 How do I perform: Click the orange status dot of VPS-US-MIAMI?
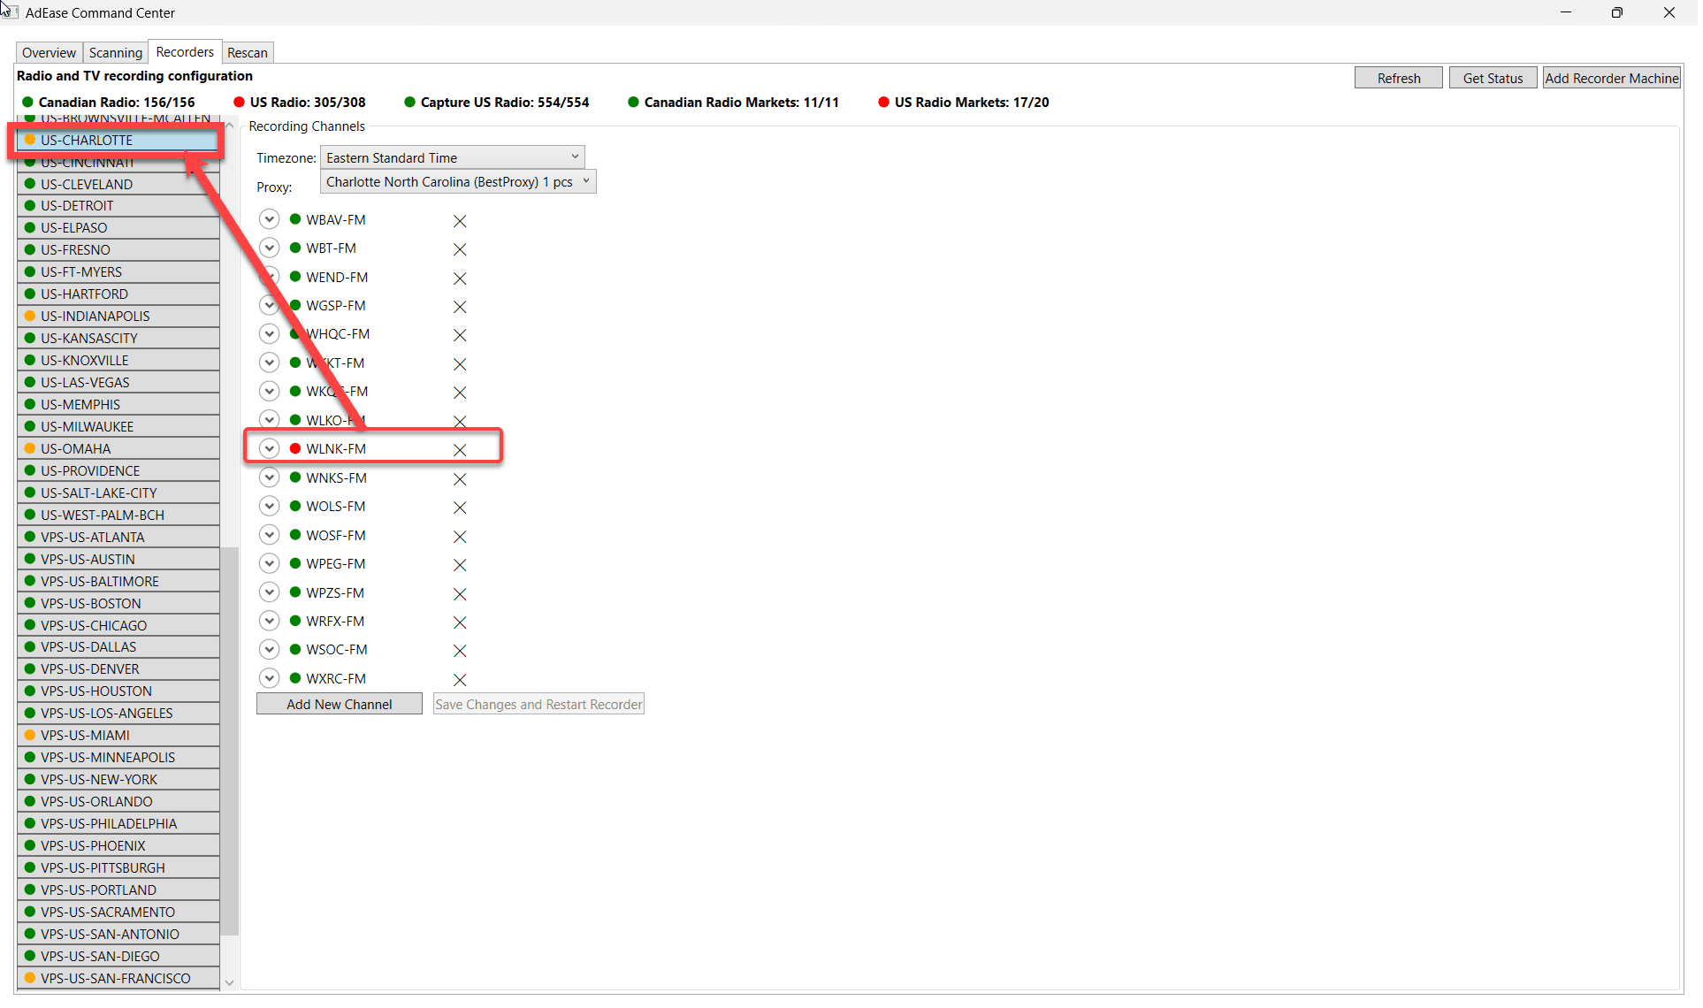coord(30,735)
